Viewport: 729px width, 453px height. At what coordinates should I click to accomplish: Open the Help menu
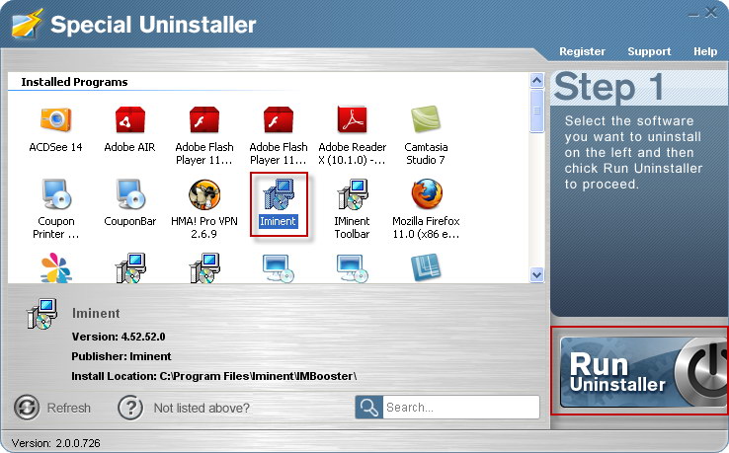(x=705, y=51)
